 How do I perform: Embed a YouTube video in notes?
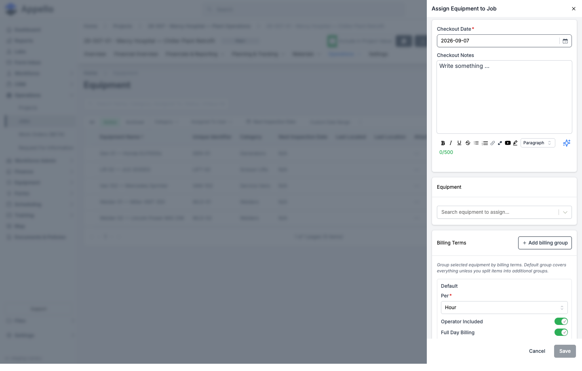pyautogui.click(x=508, y=143)
